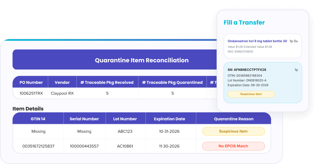Select PO number 1006251TRX cell
Screen dimensions: 322x164
coord(31,94)
